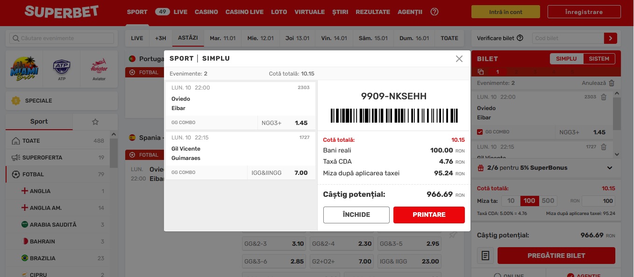Screen dimensions: 634x277
Task: Open the Casino Live menu item
Action: [x=244, y=12]
